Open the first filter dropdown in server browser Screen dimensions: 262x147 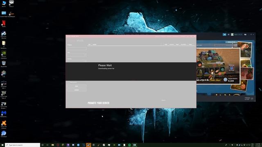tap(77, 55)
